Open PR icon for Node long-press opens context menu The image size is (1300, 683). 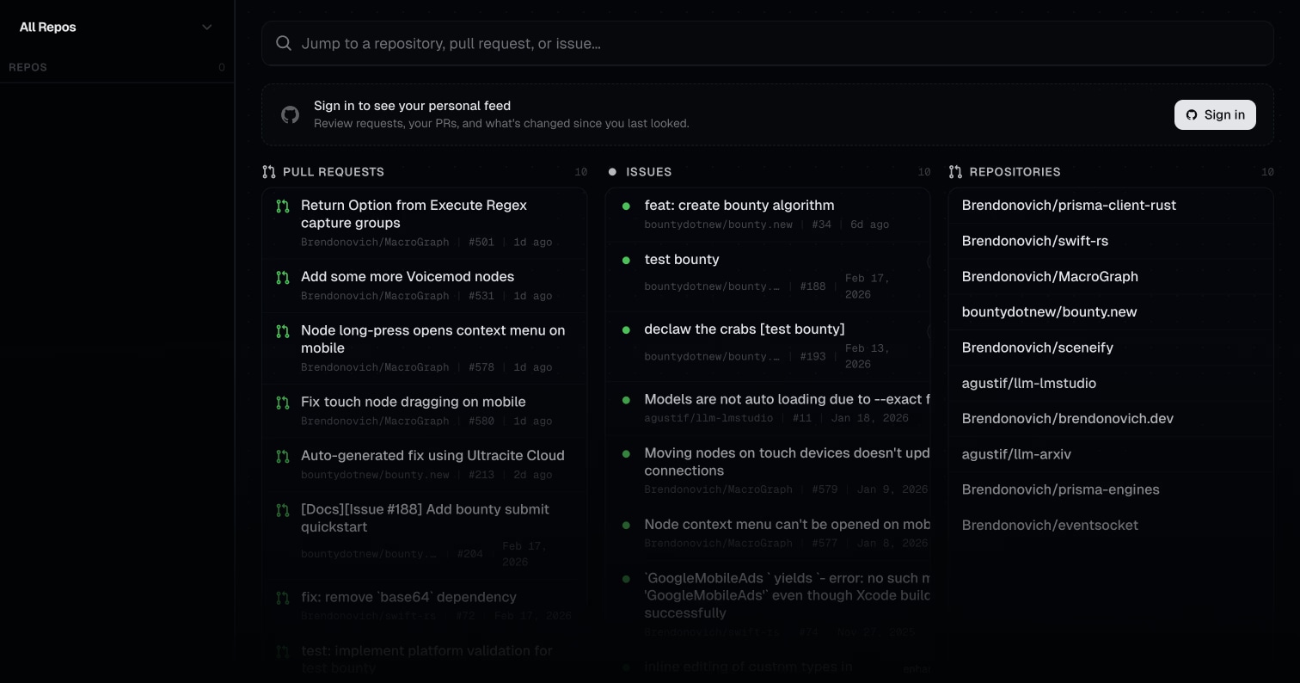(x=283, y=331)
